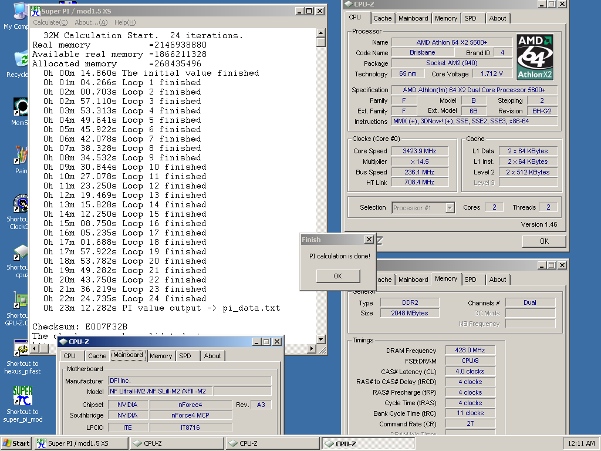Open the About menu in Super PI
601x451 pixels.
click(x=91, y=22)
